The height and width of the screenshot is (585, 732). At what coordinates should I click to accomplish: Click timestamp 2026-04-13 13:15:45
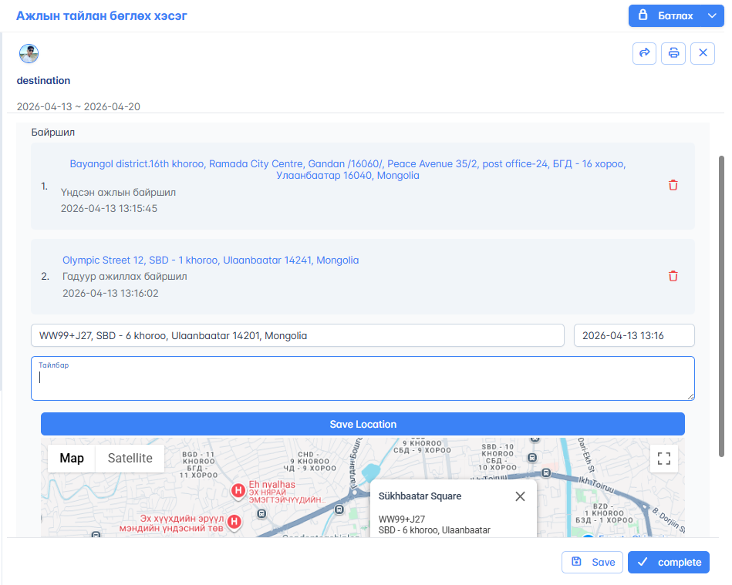pos(109,209)
